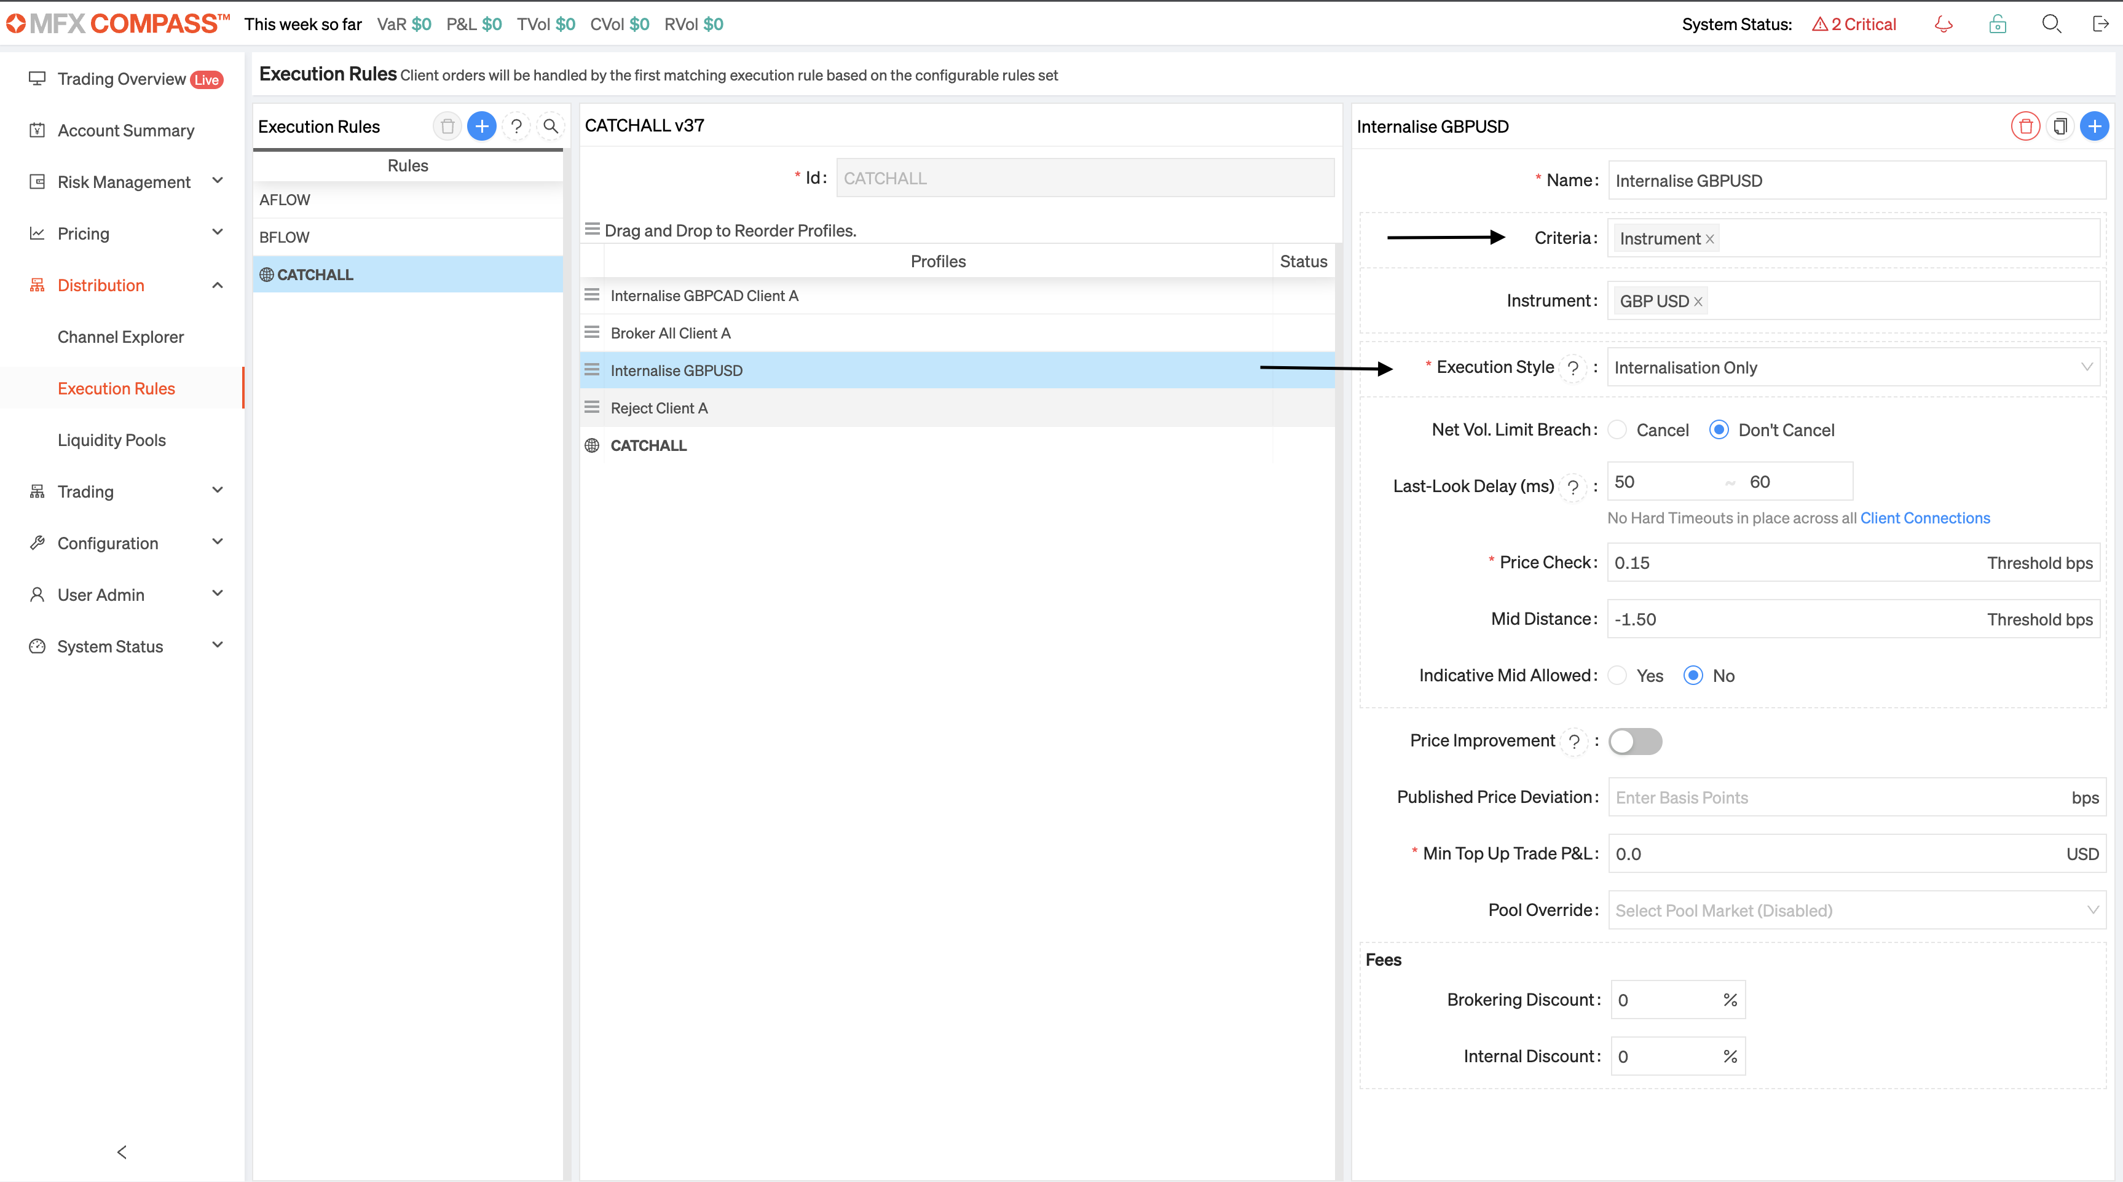
Task: Open Execution Style help tooltip icon
Action: tap(1572, 367)
